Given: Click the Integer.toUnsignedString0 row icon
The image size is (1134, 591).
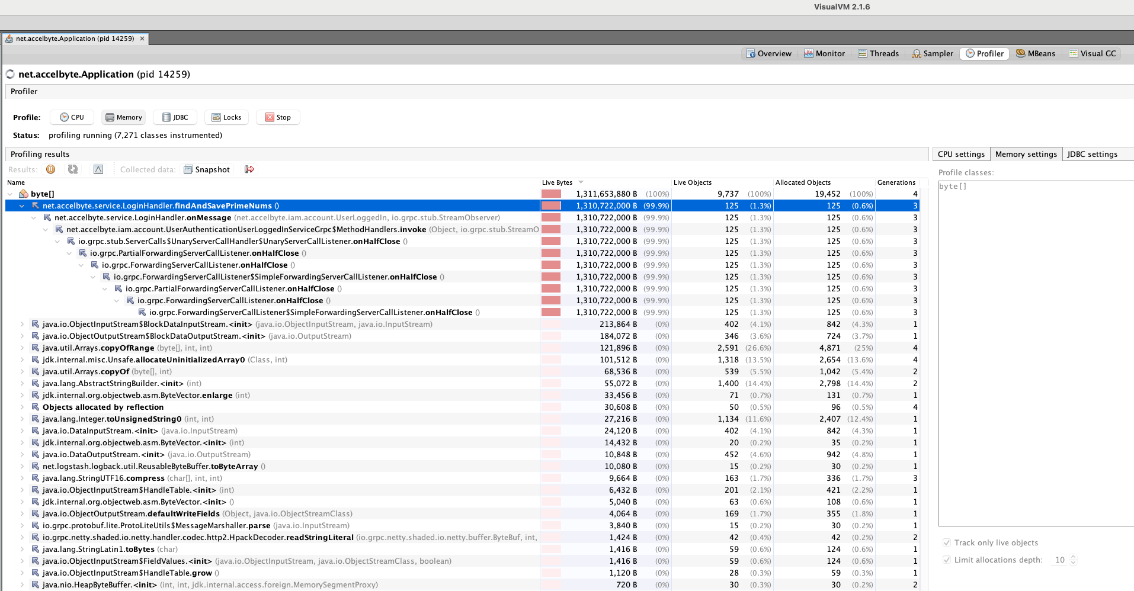Looking at the screenshot, I should point(35,419).
